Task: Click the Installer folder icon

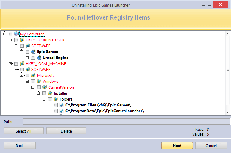Action: pyautogui.click(x=50, y=93)
